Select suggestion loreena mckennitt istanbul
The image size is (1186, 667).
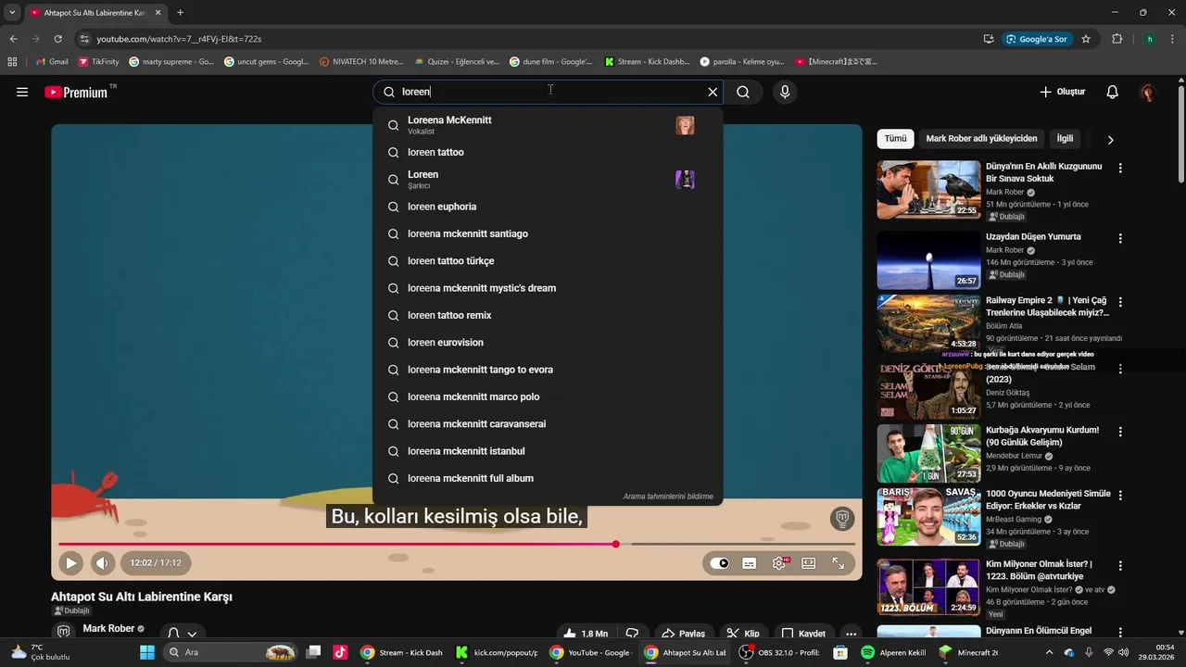coord(548,451)
